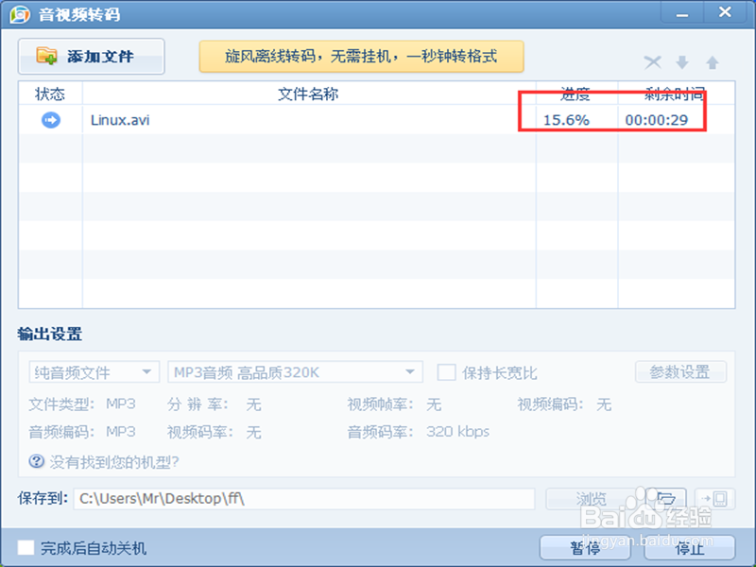The image size is (756, 567).
Task: Enable the 保持长宽比 checkbox
Action: tap(446, 371)
